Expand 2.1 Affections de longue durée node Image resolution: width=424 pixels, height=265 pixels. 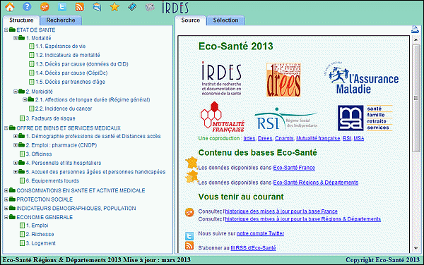pyautogui.click(x=25, y=100)
